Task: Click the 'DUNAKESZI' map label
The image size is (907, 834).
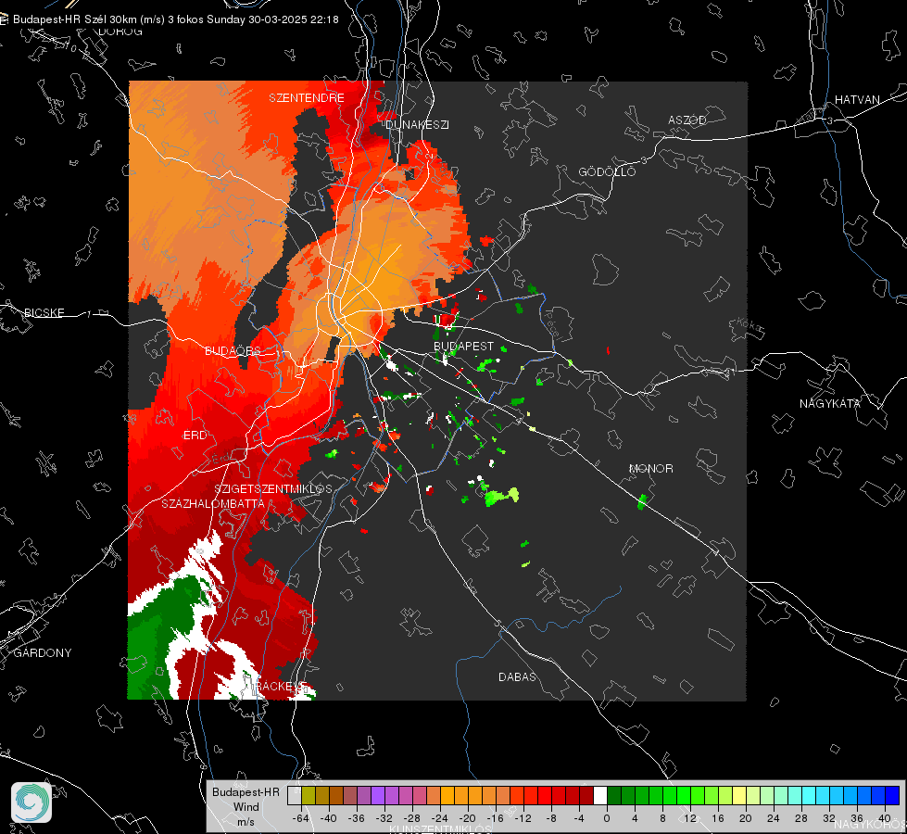Action: click(x=417, y=124)
